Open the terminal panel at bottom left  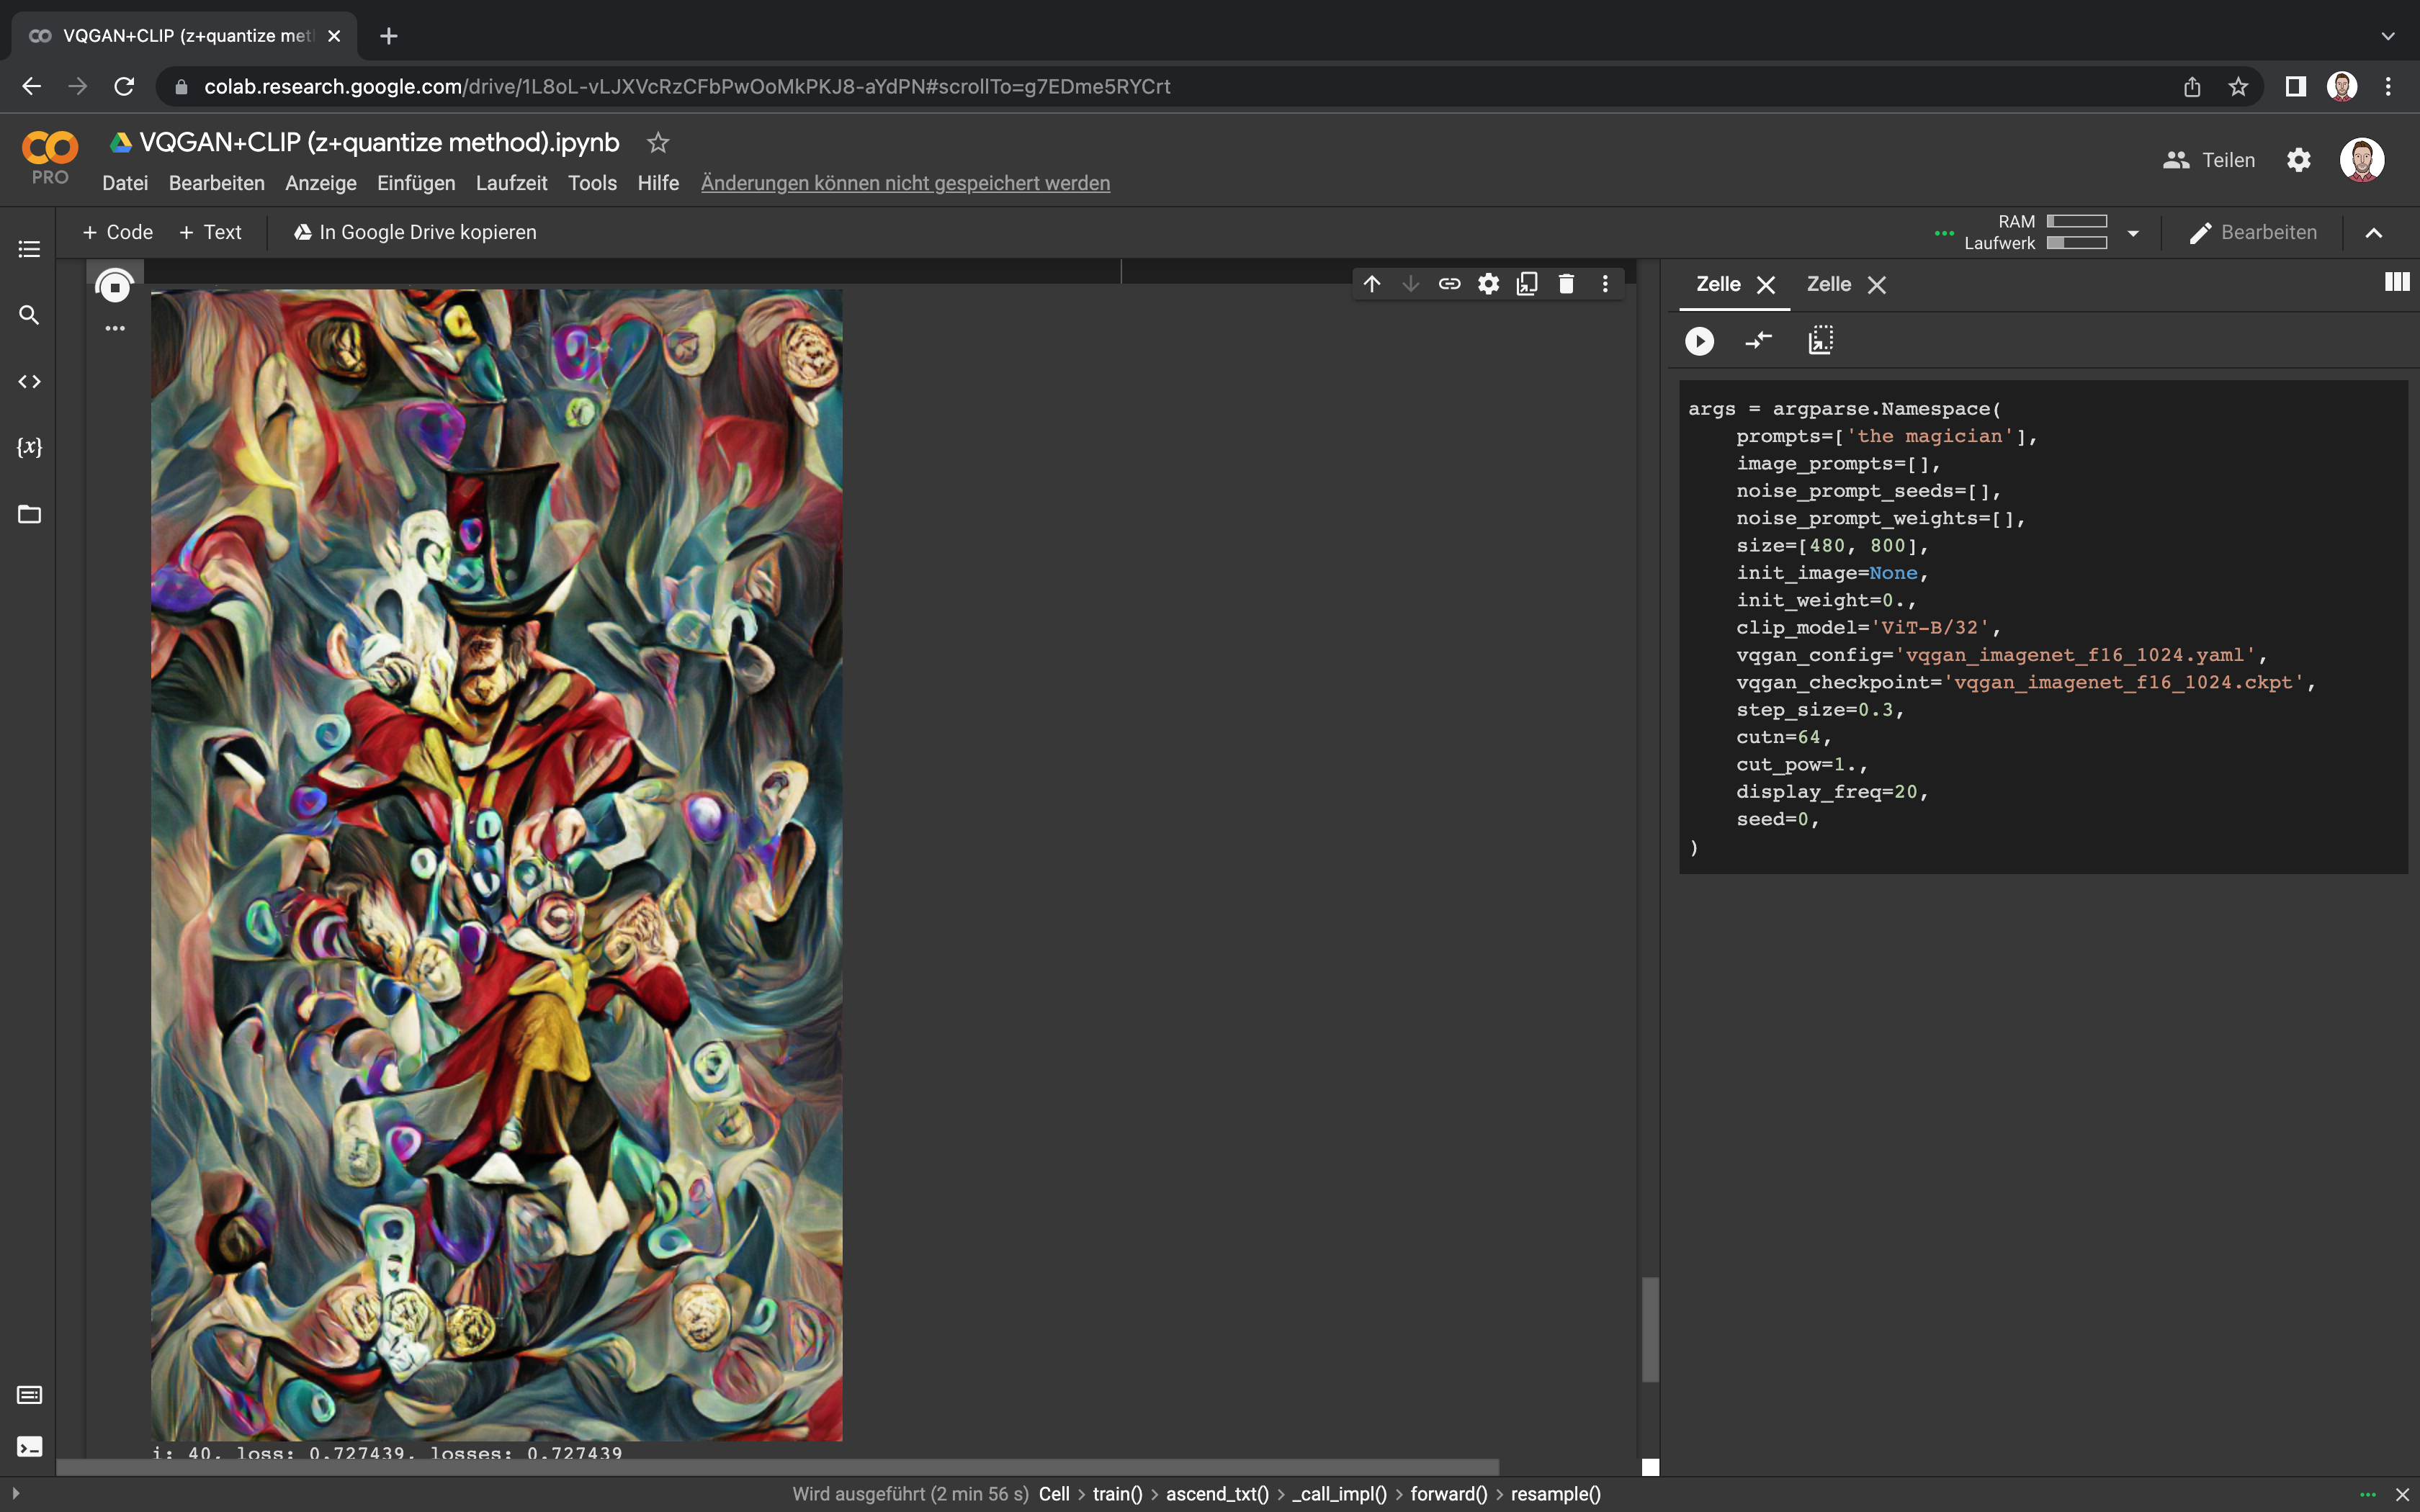[29, 1447]
